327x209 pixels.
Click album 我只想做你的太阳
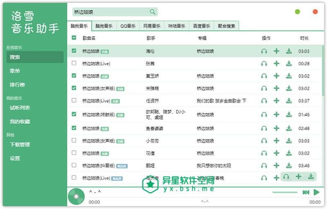tap(214, 166)
